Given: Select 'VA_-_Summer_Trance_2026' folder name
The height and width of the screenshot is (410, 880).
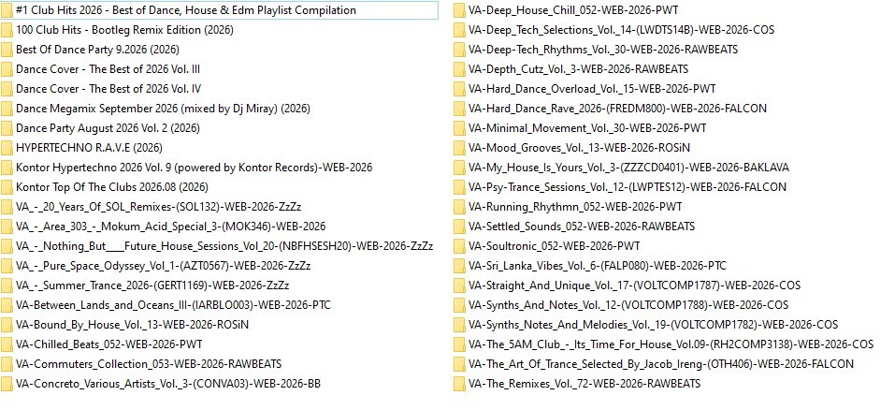Looking at the screenshot, I should click(152, 286).
